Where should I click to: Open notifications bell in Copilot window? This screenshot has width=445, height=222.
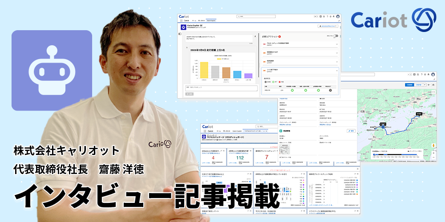[x=334, y=16]
